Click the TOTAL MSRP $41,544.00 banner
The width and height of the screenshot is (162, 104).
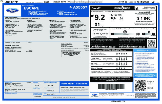[x=74, y=84]
